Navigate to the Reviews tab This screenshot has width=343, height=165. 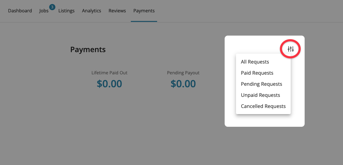[117, 11]
